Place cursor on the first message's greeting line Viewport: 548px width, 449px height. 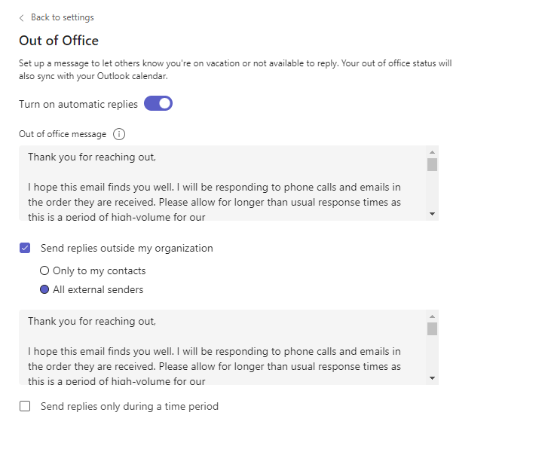92,157
